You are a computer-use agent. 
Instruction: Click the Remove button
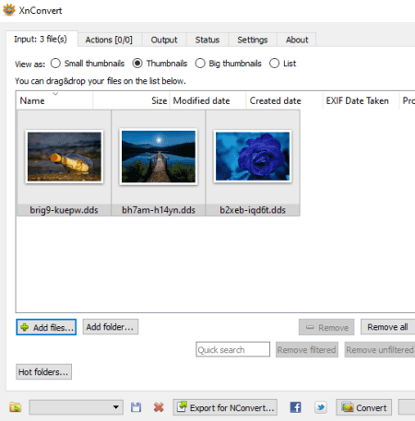click(x=326, y=327)
